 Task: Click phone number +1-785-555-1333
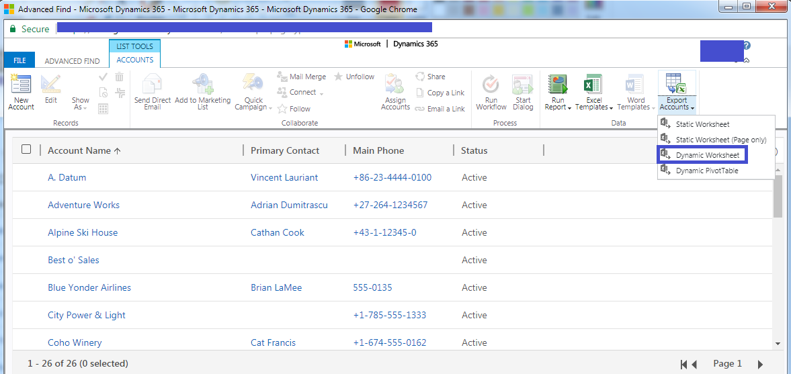pos(389,315)
